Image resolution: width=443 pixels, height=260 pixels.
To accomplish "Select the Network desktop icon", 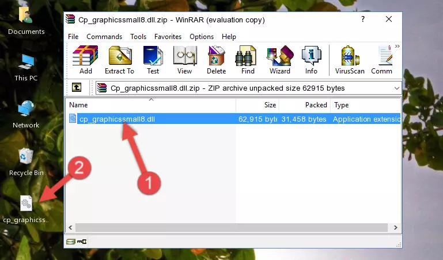I will 26,114.
